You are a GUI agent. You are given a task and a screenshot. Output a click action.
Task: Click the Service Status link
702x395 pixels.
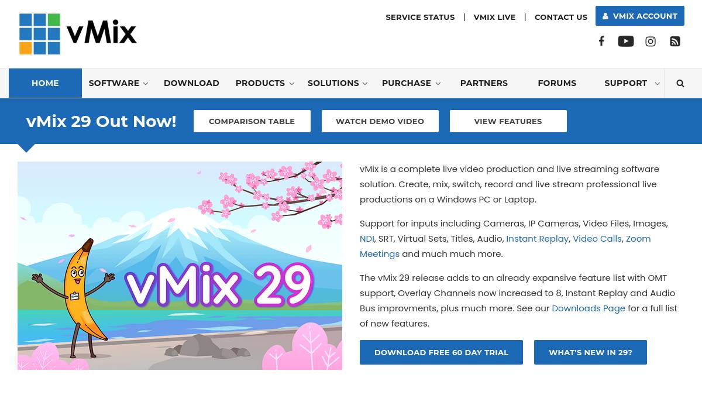pyautogui.click(x=420, y=17)
